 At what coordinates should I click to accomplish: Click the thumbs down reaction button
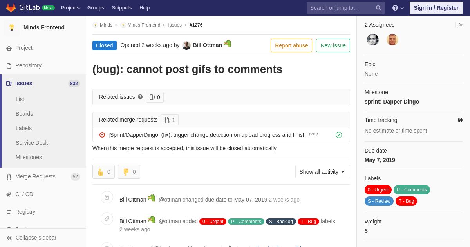tap(129, 172)
